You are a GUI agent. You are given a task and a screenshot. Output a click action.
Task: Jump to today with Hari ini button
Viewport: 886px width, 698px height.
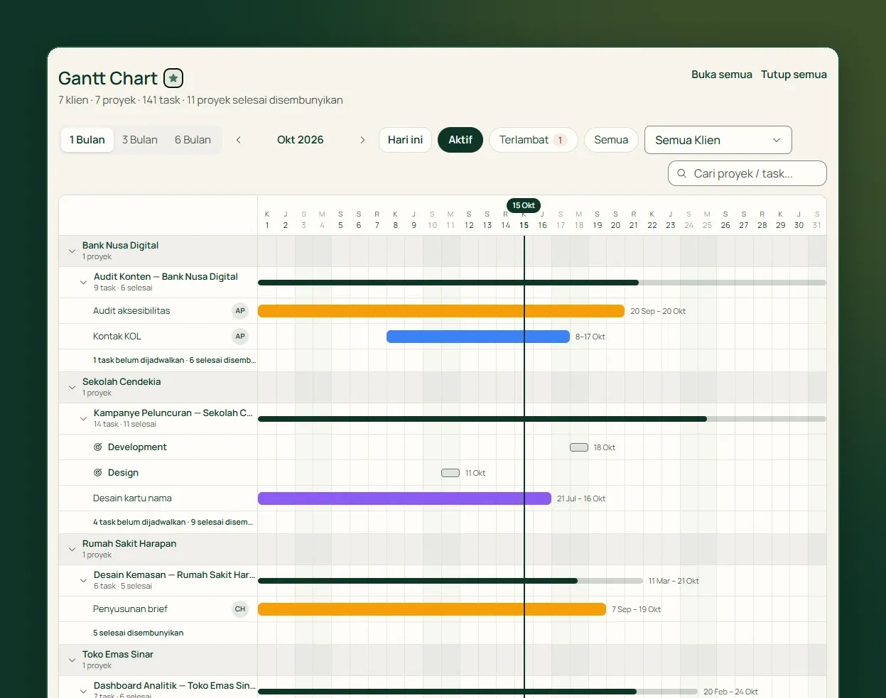pos(405,140)
